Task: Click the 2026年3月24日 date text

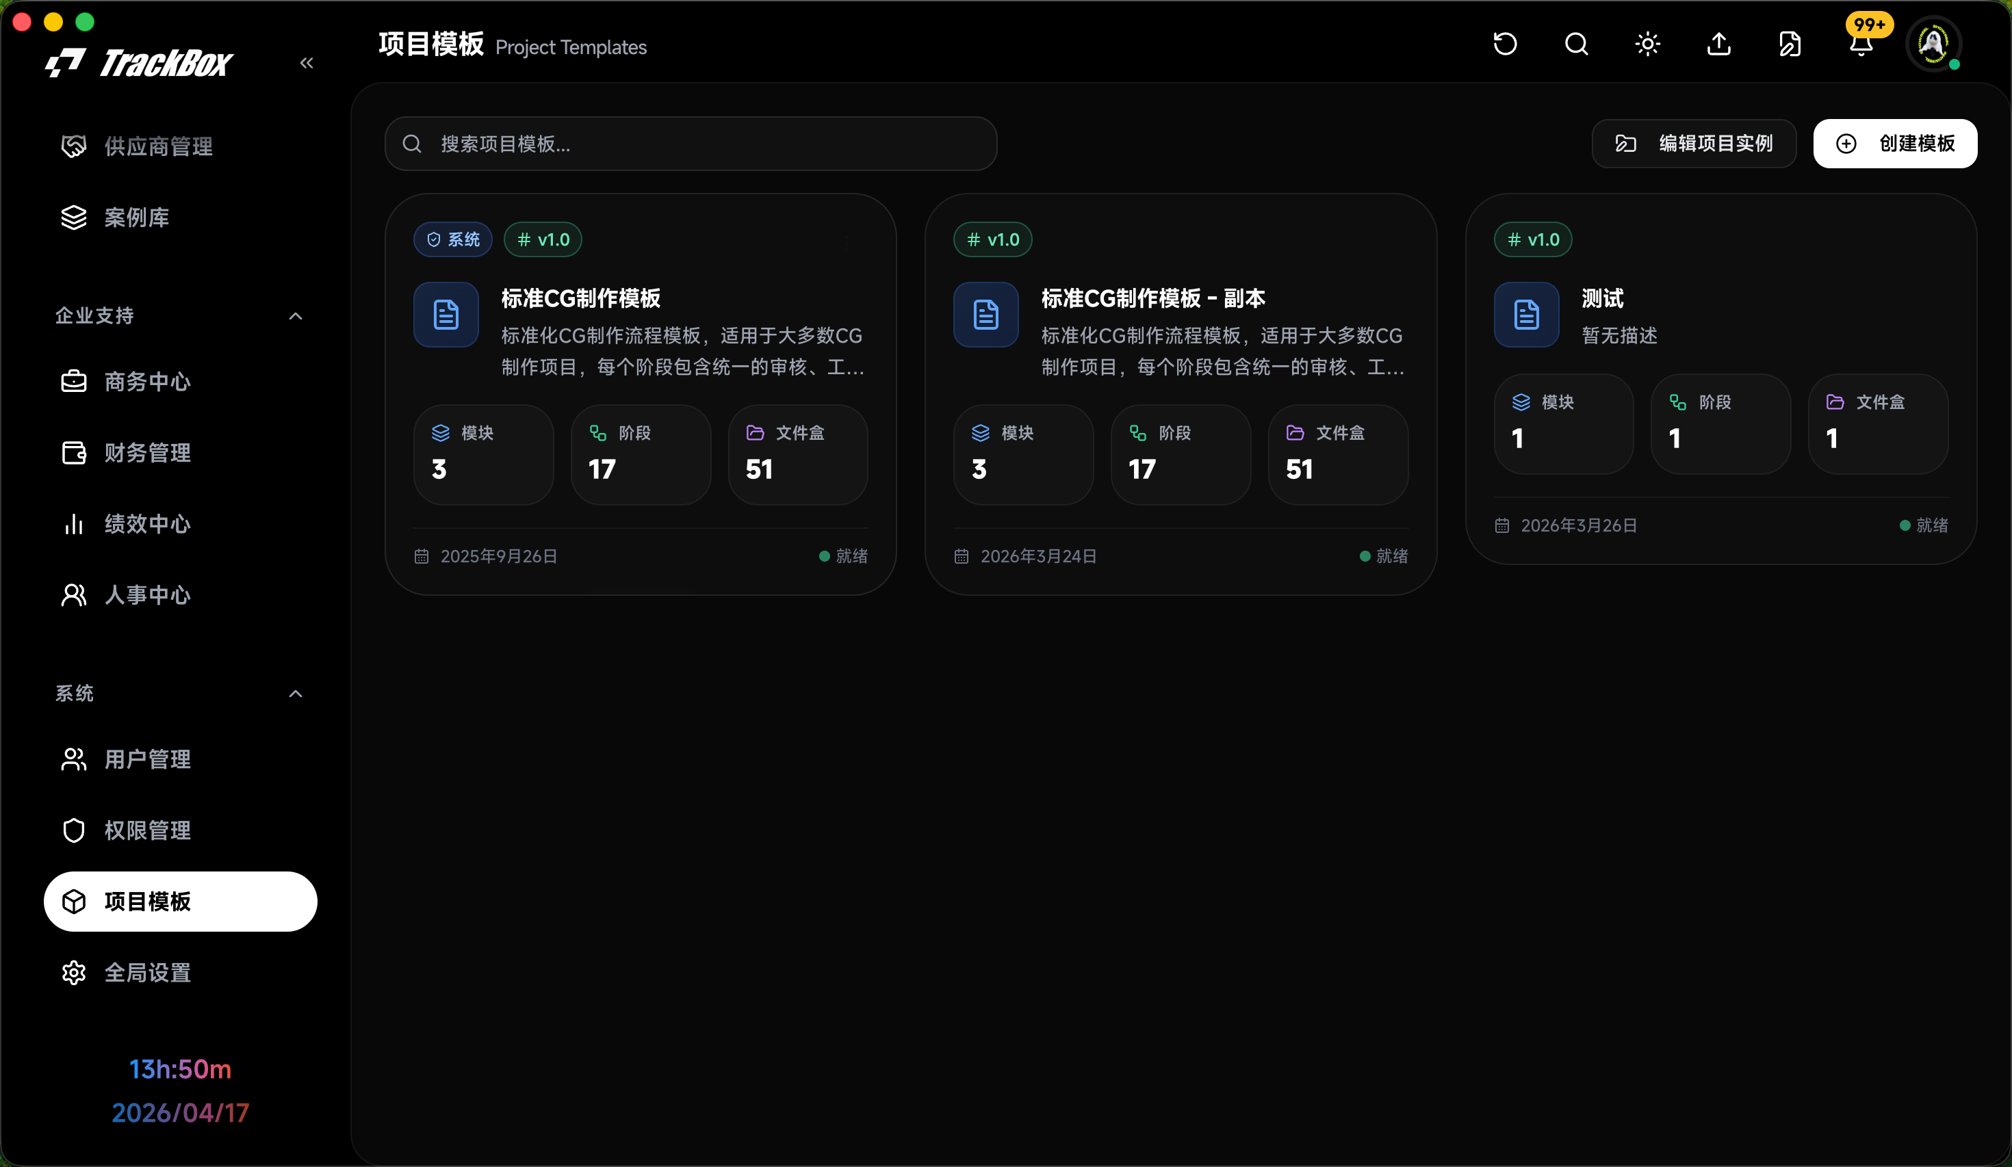Action: 1039,556
